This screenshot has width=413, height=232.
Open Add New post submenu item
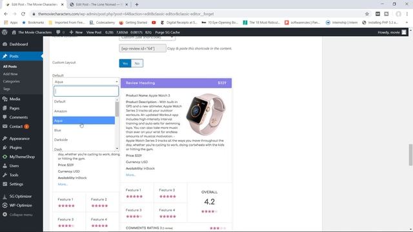coord(10,74)
